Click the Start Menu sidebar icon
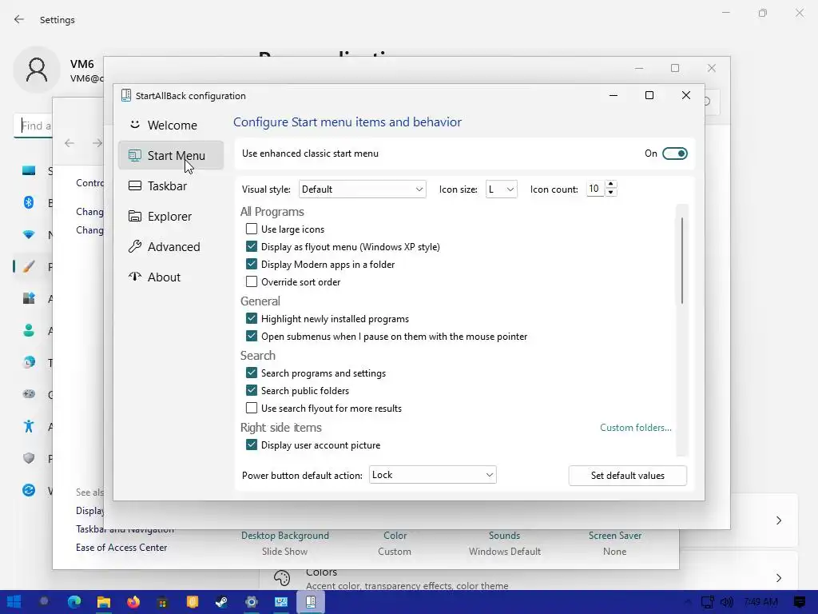818x614 pixels. 134,156
